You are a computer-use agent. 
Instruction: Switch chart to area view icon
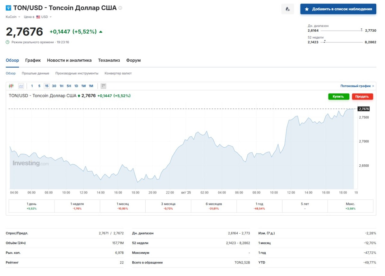click(21, 86)
